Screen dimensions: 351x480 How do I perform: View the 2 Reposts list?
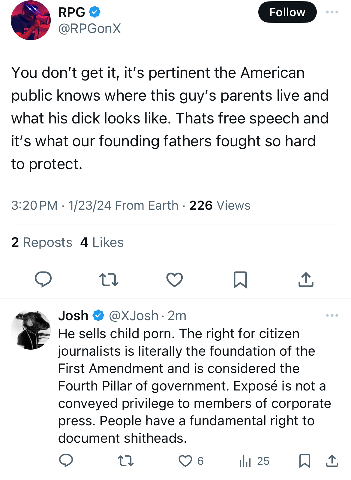[42, 242]
